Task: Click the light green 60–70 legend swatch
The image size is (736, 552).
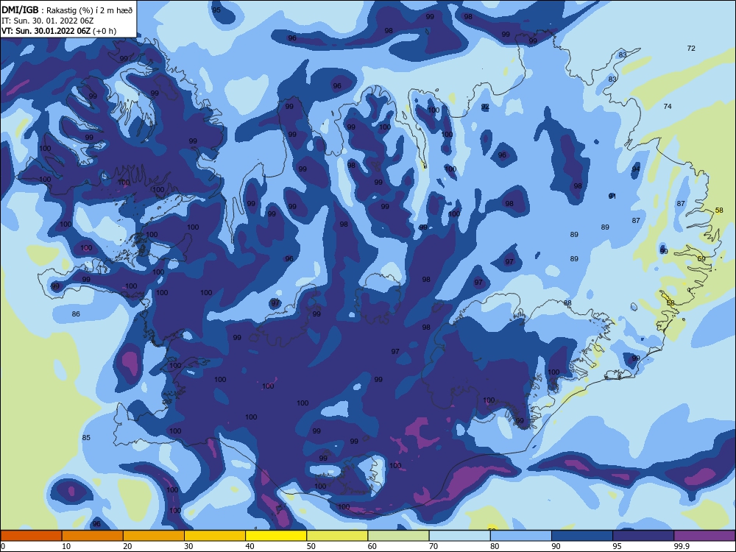Action: pos(398,536)
